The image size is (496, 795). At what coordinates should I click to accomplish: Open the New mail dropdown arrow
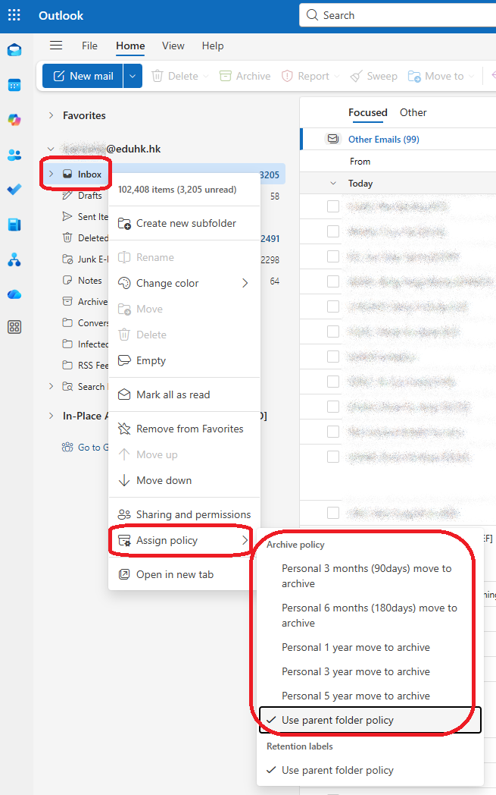(133, 76)
